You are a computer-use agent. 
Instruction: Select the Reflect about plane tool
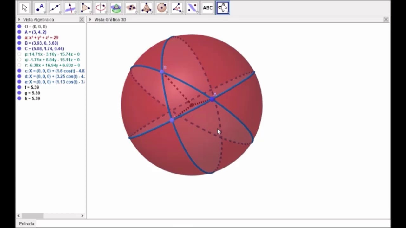point(192,8)
